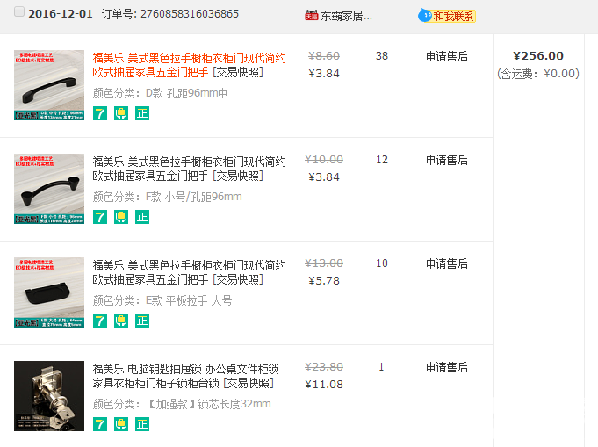Click the 正 genuine icon under D款 handle
Image resolution: width=598 pixels, height=447 pixels.
tap(142, 113)
